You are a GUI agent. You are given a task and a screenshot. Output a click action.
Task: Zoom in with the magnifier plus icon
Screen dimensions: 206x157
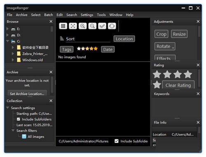(82, 26)
